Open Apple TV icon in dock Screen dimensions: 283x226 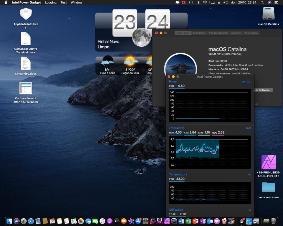tap(117, 221)
